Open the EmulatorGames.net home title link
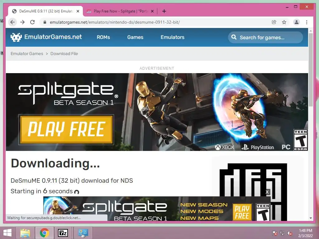This screenshot has width=319, height=239. coord(53,37)
